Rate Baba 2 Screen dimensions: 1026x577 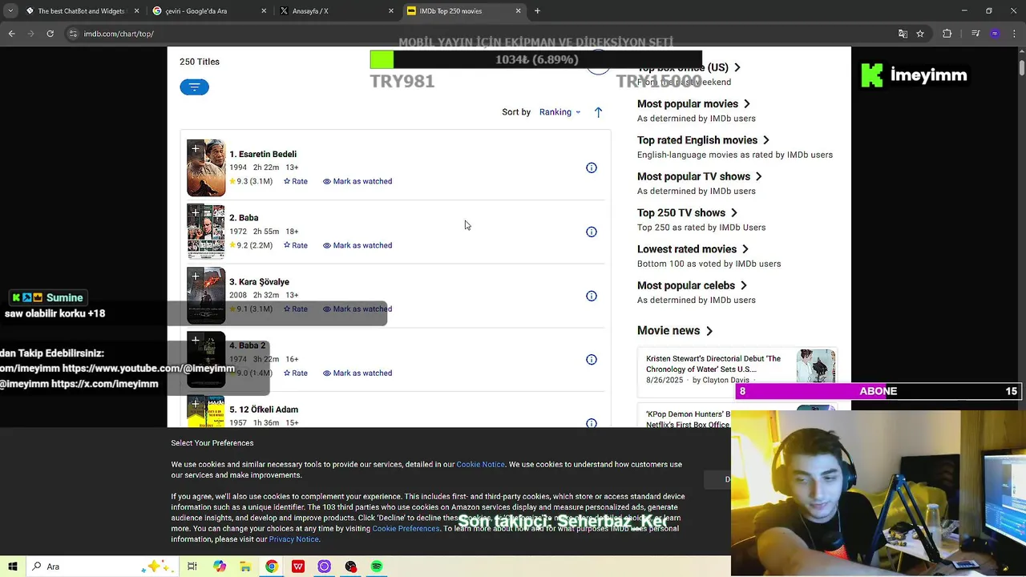(296, 373)
